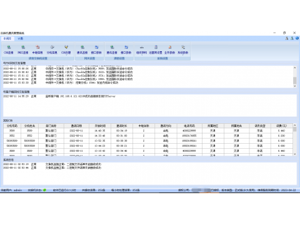Viewport: 300px width, 225px height.
Task: Open CDR连接 in the voice switch group
Action: [x=9, y=50]
